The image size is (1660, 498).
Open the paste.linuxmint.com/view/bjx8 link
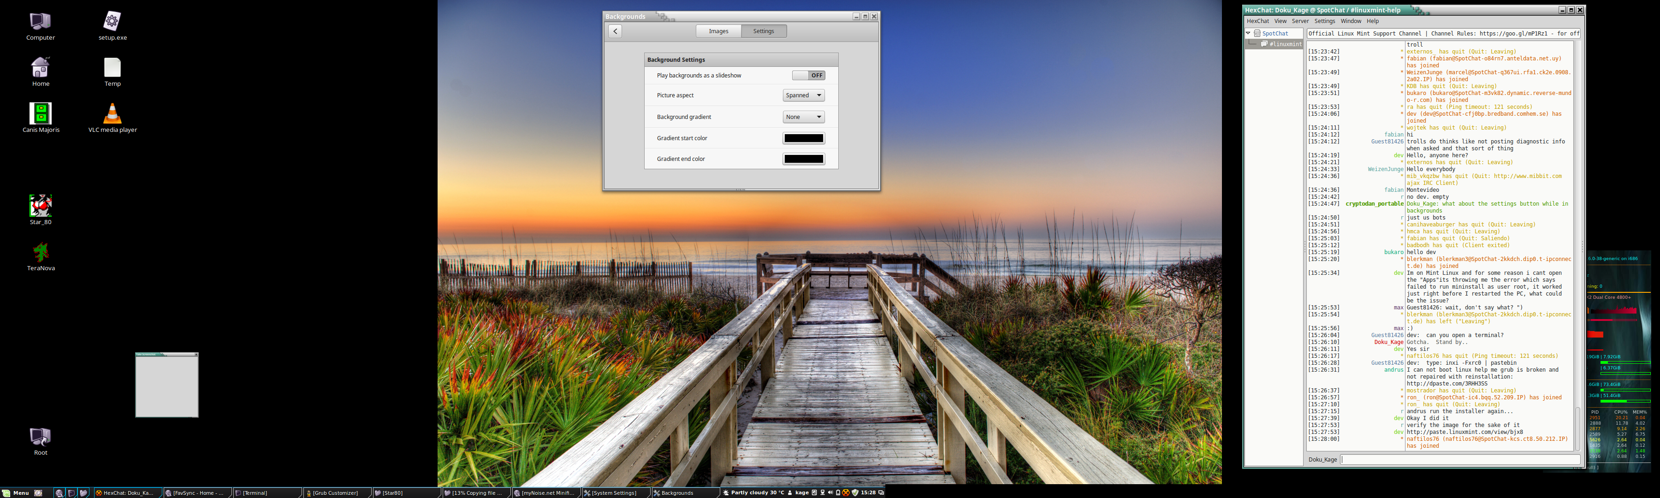1465,432
